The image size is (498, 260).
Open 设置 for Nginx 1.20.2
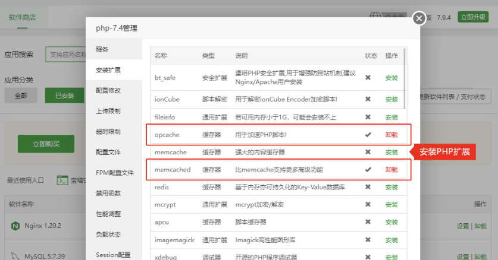463,226
